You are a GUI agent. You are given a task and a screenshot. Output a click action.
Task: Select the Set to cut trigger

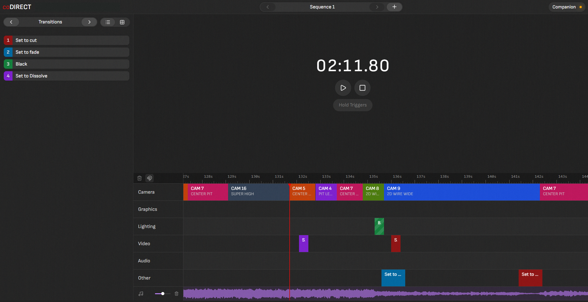(67, 40)
